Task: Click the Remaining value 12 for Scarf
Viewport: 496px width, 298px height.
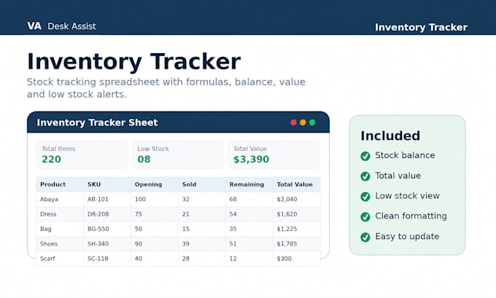Action: tap(233, 259)
